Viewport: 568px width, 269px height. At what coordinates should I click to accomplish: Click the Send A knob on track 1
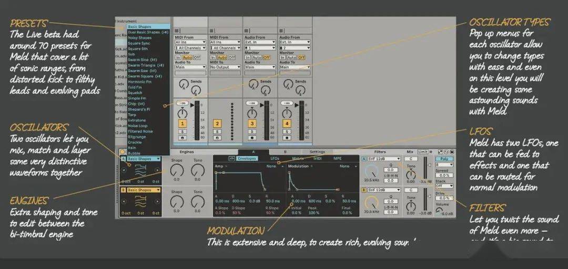pos(184,83)
